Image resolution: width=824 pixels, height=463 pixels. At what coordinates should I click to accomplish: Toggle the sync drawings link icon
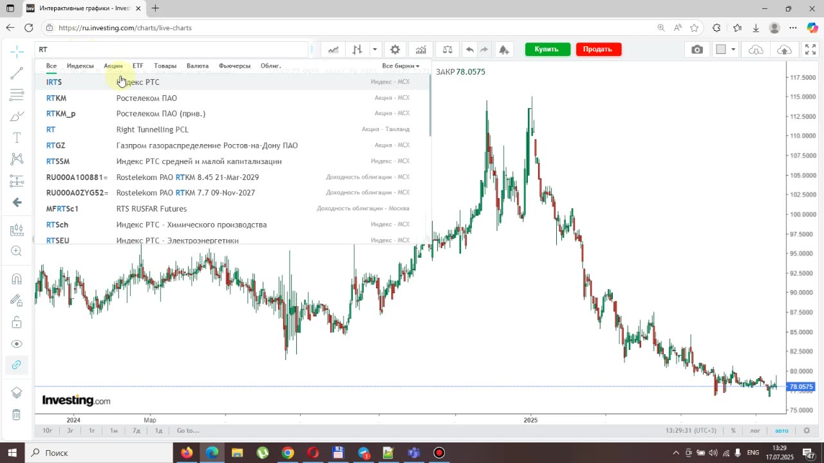point(17,365)
